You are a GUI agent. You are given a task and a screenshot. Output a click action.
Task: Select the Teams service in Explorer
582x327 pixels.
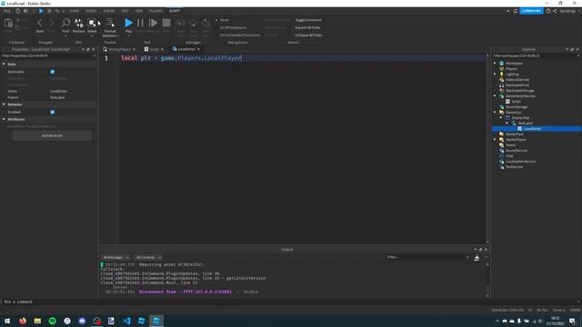coord(510,145)
